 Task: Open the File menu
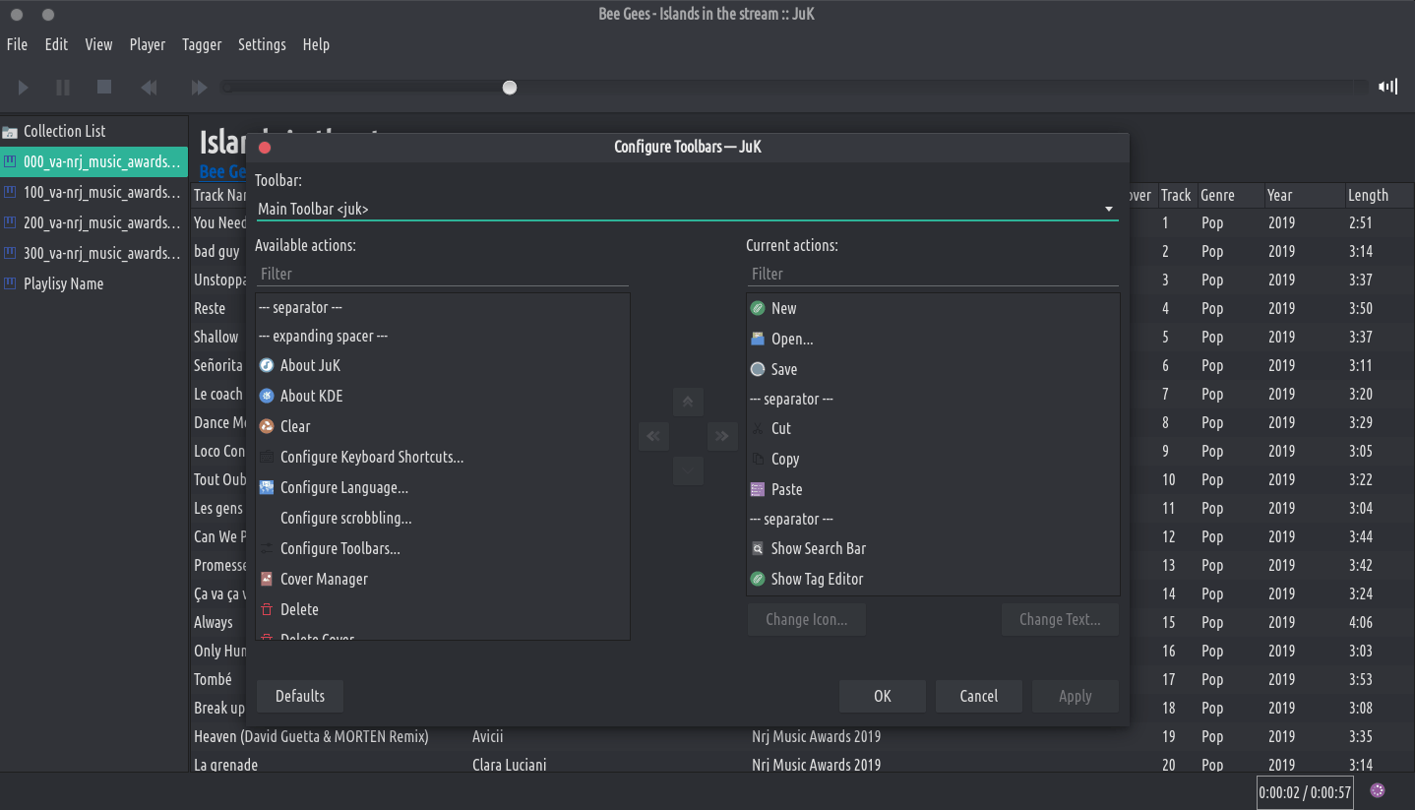click(17, 44)
